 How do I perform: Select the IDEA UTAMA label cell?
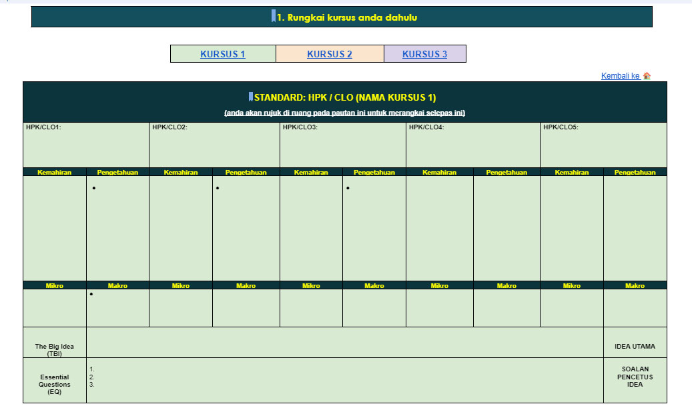635,347
